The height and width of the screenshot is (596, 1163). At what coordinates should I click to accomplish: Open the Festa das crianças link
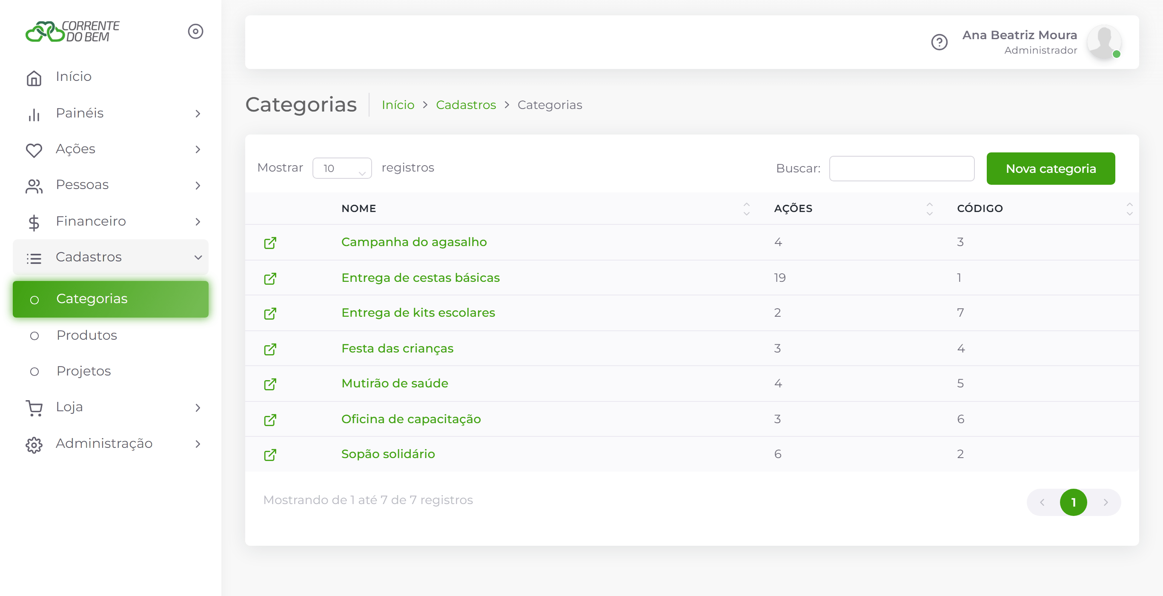(397, 349)
